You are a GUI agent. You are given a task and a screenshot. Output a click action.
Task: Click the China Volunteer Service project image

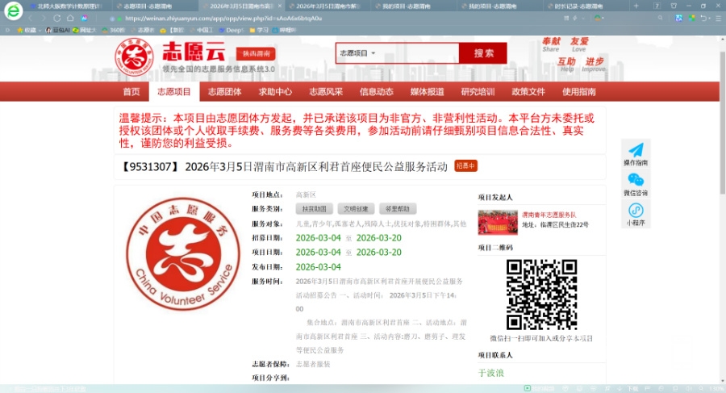(x=183, y=254)
